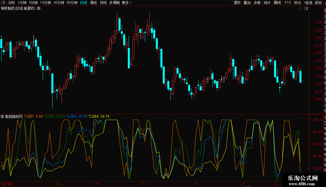Click the 20.00 indicator axis label
The width and height of the screenshot is (326, 187).
pos(317,168)
